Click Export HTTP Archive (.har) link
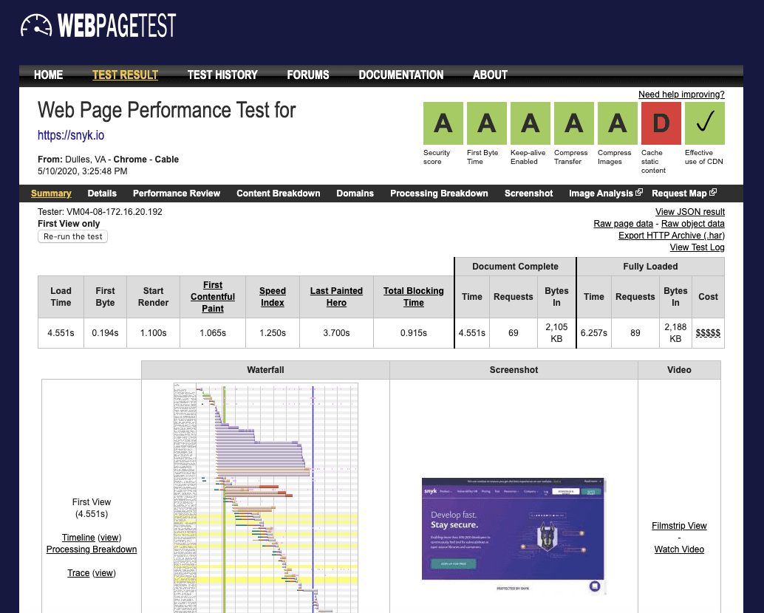764x613 pixels. 672,235
